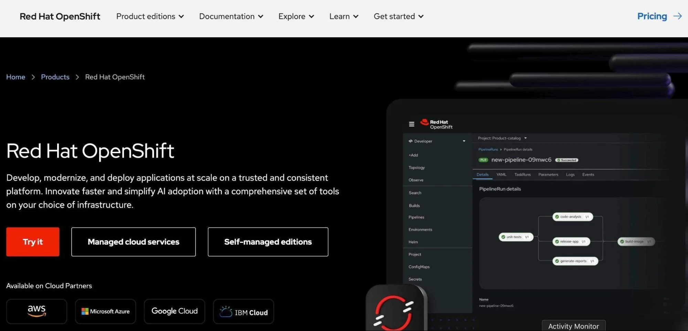
Task: Open the Project: Product-catalog selector
Action: 501,138
